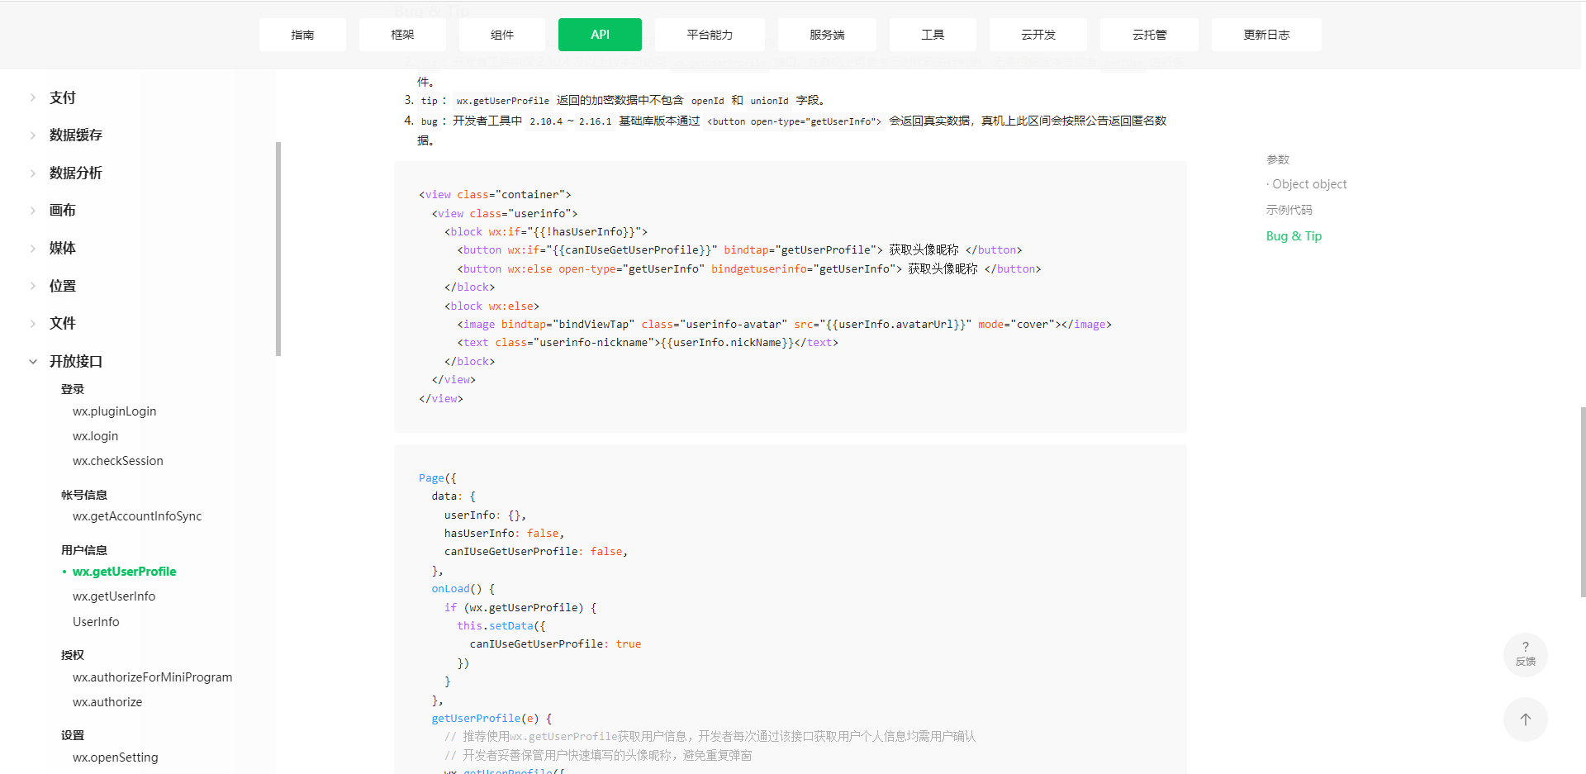Viewport: 1586px width, 774px height.
Task: Click the page vertical scrollbar thumb
Action: [1583, 501]
